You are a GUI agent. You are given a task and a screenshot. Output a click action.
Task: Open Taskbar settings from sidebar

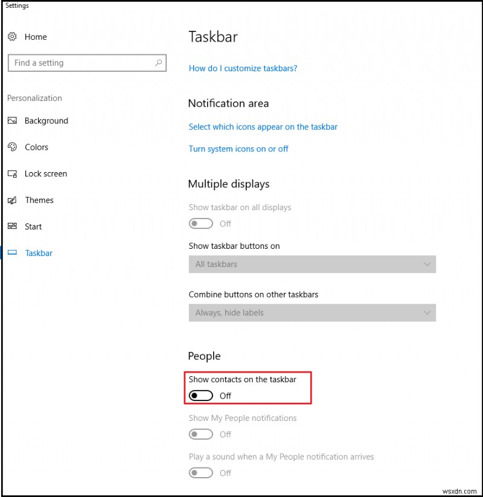click(38, 253)
